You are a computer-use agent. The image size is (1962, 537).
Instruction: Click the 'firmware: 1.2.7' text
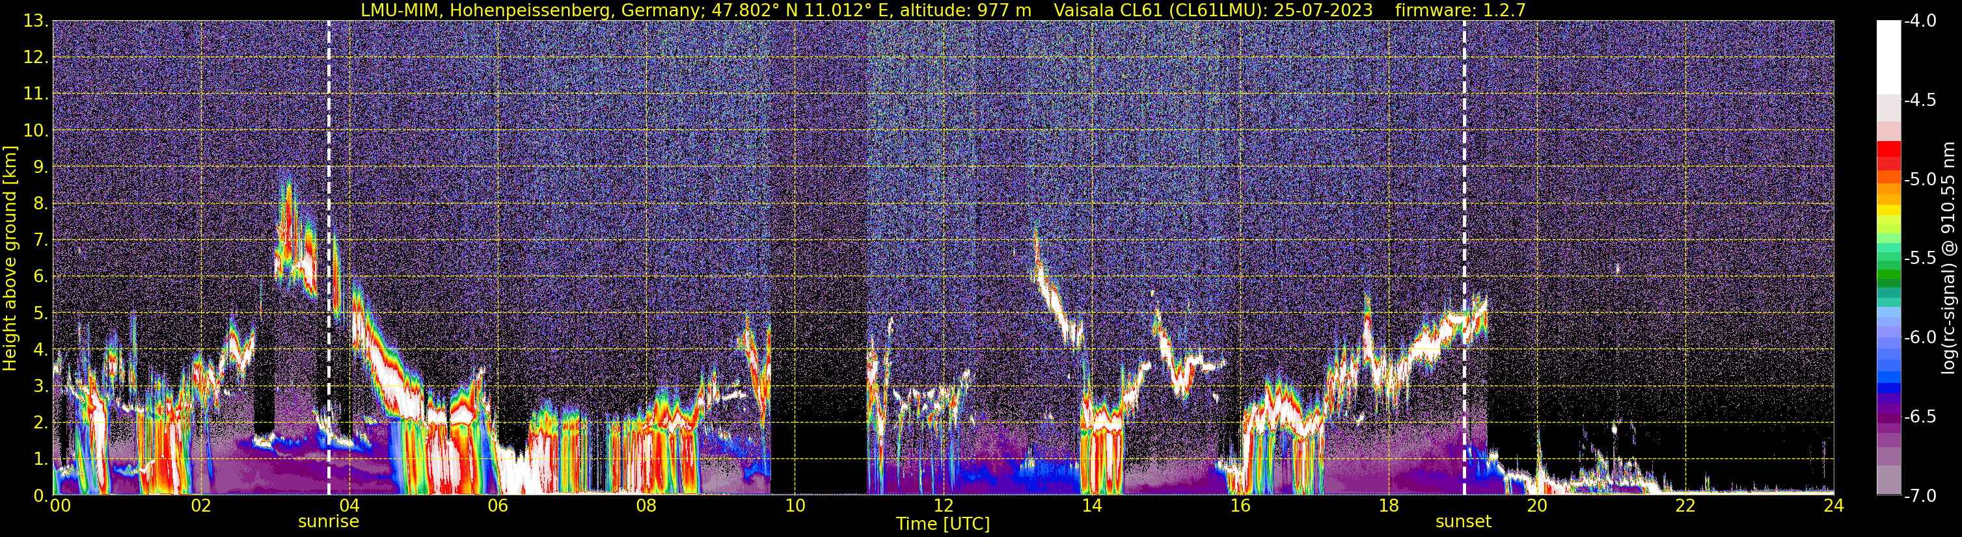coord(1460,10)
